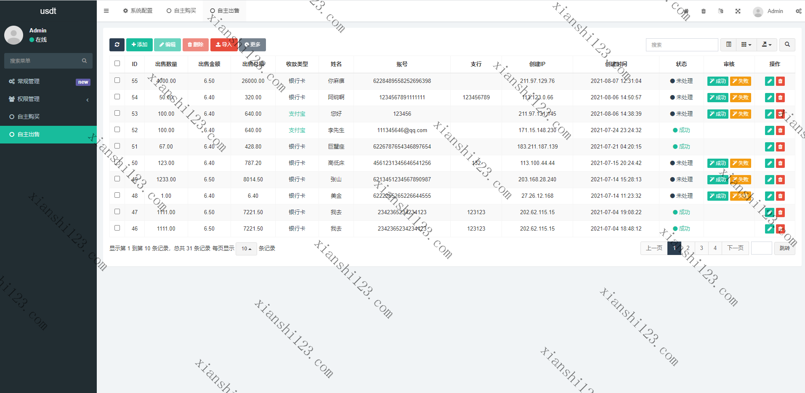Click the red delete icon for ID 49

[780, 180]
